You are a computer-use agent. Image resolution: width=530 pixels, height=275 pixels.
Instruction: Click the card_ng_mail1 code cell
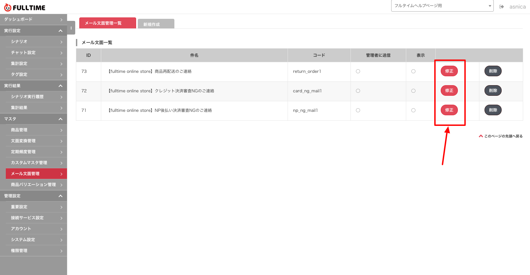tap(319, 91)
